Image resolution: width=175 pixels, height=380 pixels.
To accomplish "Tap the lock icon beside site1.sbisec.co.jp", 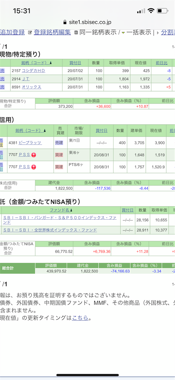I will (x=64, y=22).
